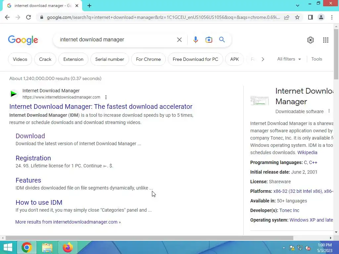Image resolution: width=339 pixels, height=254 pixels.
Task: Open the search Tools button
Action: 316,59
